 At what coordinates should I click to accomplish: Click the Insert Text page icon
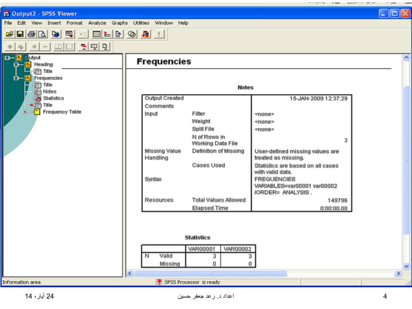[x=105, y=47]
